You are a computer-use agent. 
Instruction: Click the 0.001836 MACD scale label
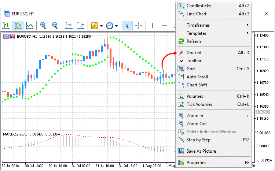click(263, 133)
